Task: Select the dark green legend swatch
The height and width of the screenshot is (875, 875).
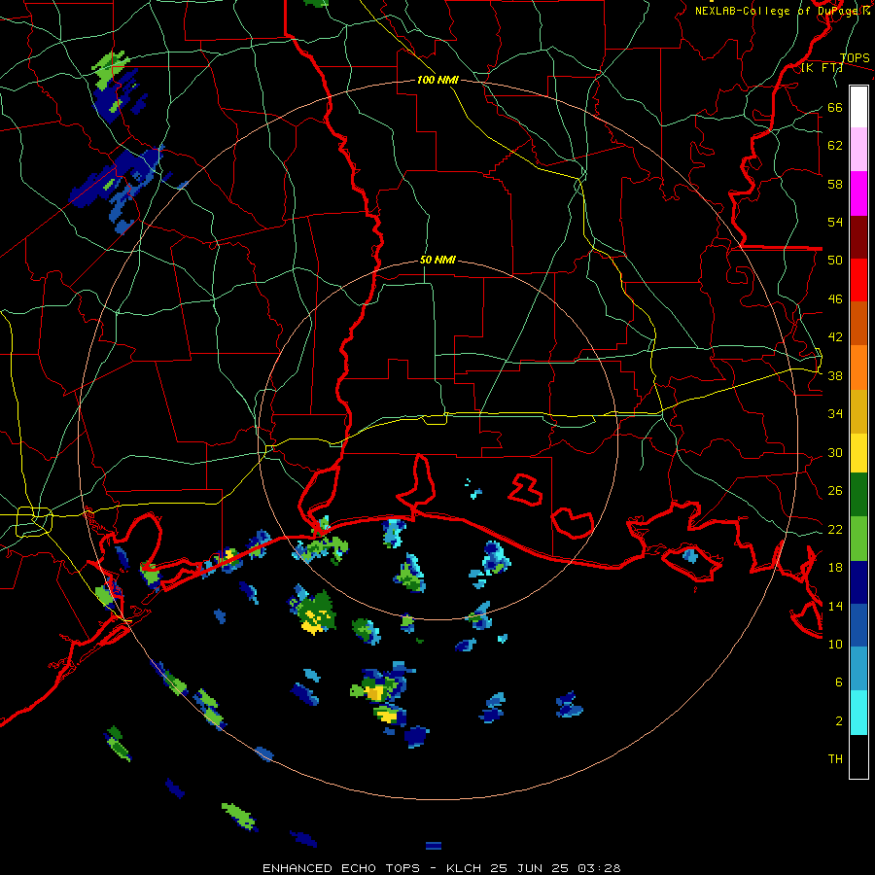Action: coord(858,495)
